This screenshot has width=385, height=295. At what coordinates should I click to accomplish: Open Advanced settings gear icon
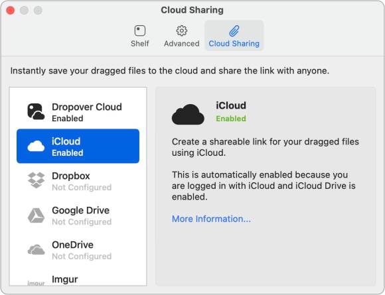tap(182, 30)
